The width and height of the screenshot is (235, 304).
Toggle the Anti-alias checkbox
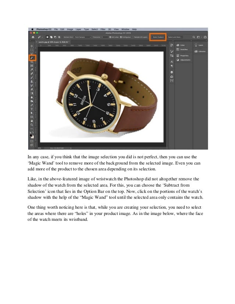point(110,37)
